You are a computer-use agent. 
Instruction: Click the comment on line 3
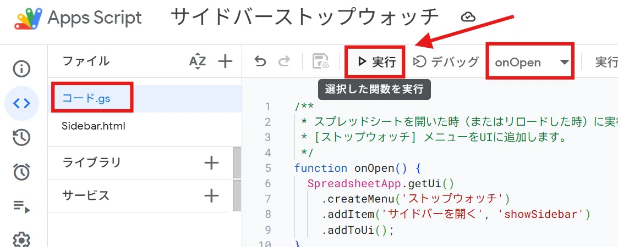coord(434,137)
